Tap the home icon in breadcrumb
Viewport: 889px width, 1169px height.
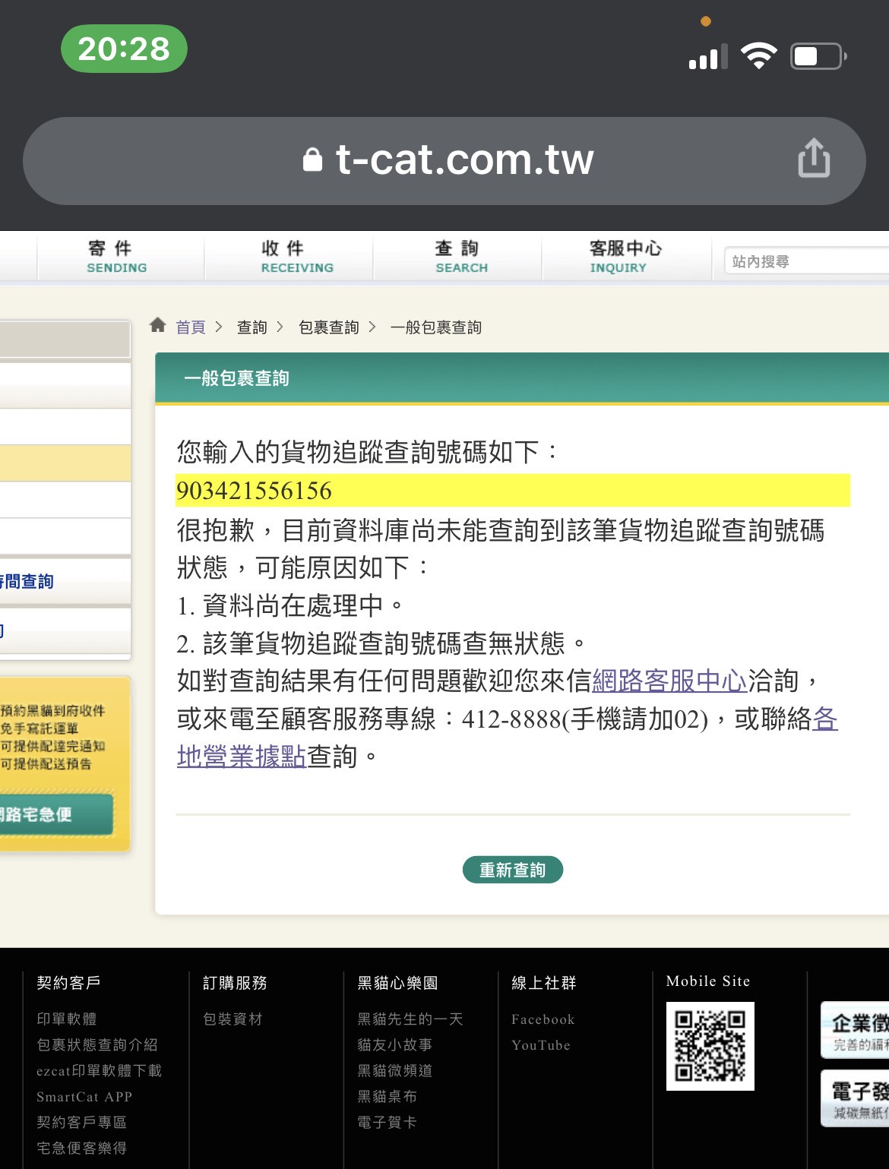tap(158, 325)
